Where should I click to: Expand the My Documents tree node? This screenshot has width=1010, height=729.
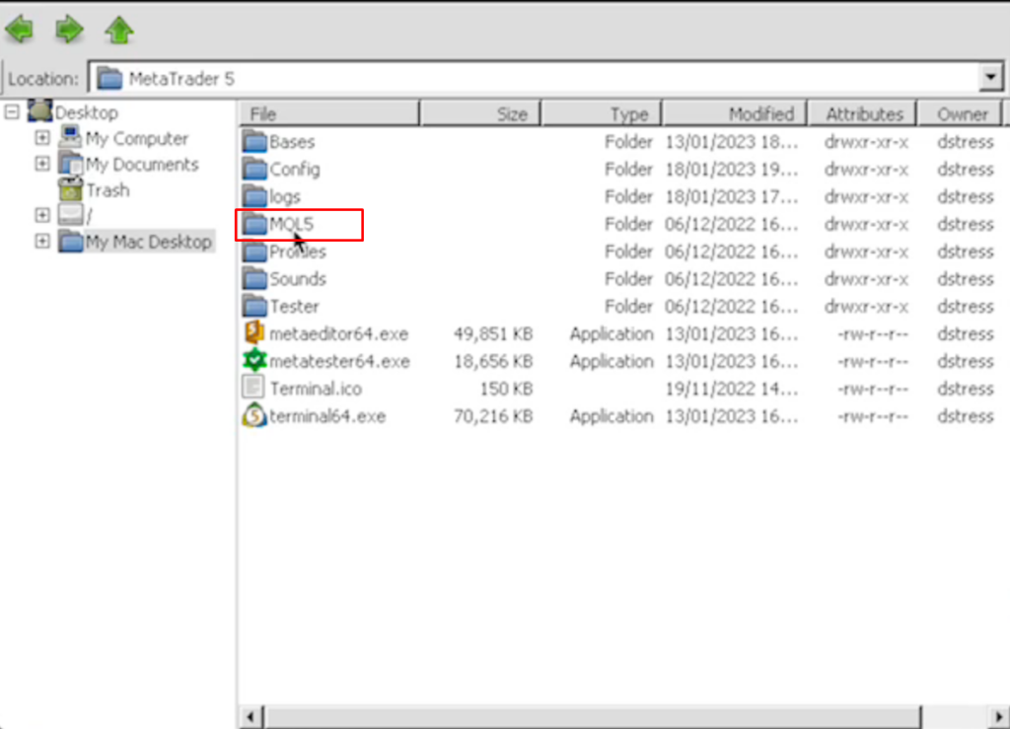coord(41,163)
